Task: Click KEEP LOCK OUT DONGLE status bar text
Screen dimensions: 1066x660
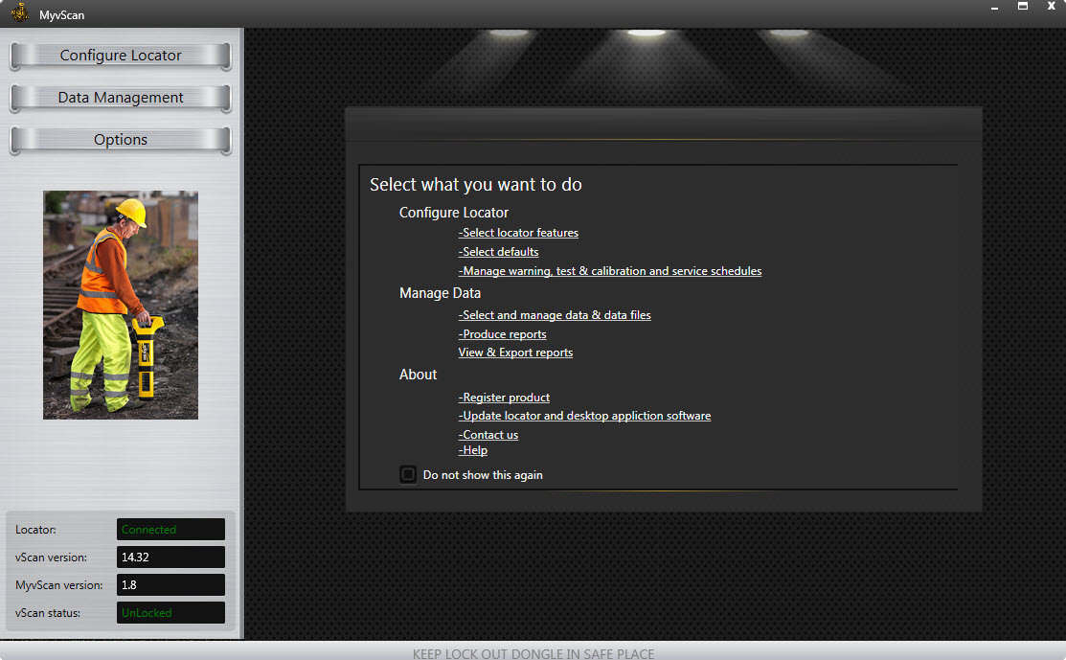Action: (533, 653)
